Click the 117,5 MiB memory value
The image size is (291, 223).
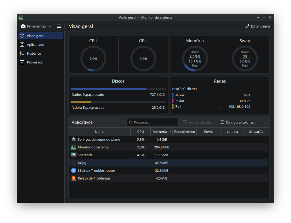[162, 155]
